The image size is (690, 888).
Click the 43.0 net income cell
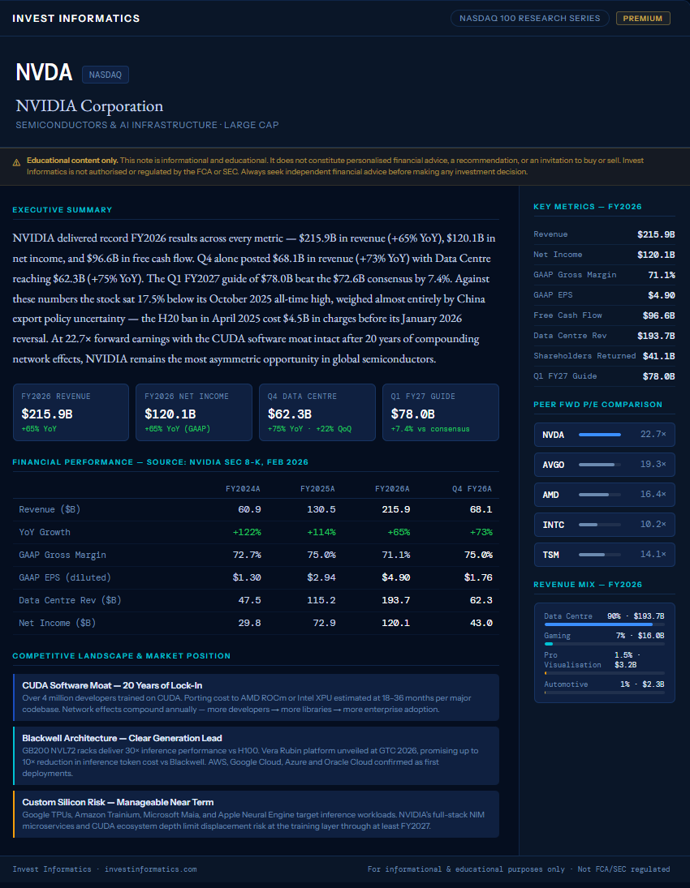481,623
